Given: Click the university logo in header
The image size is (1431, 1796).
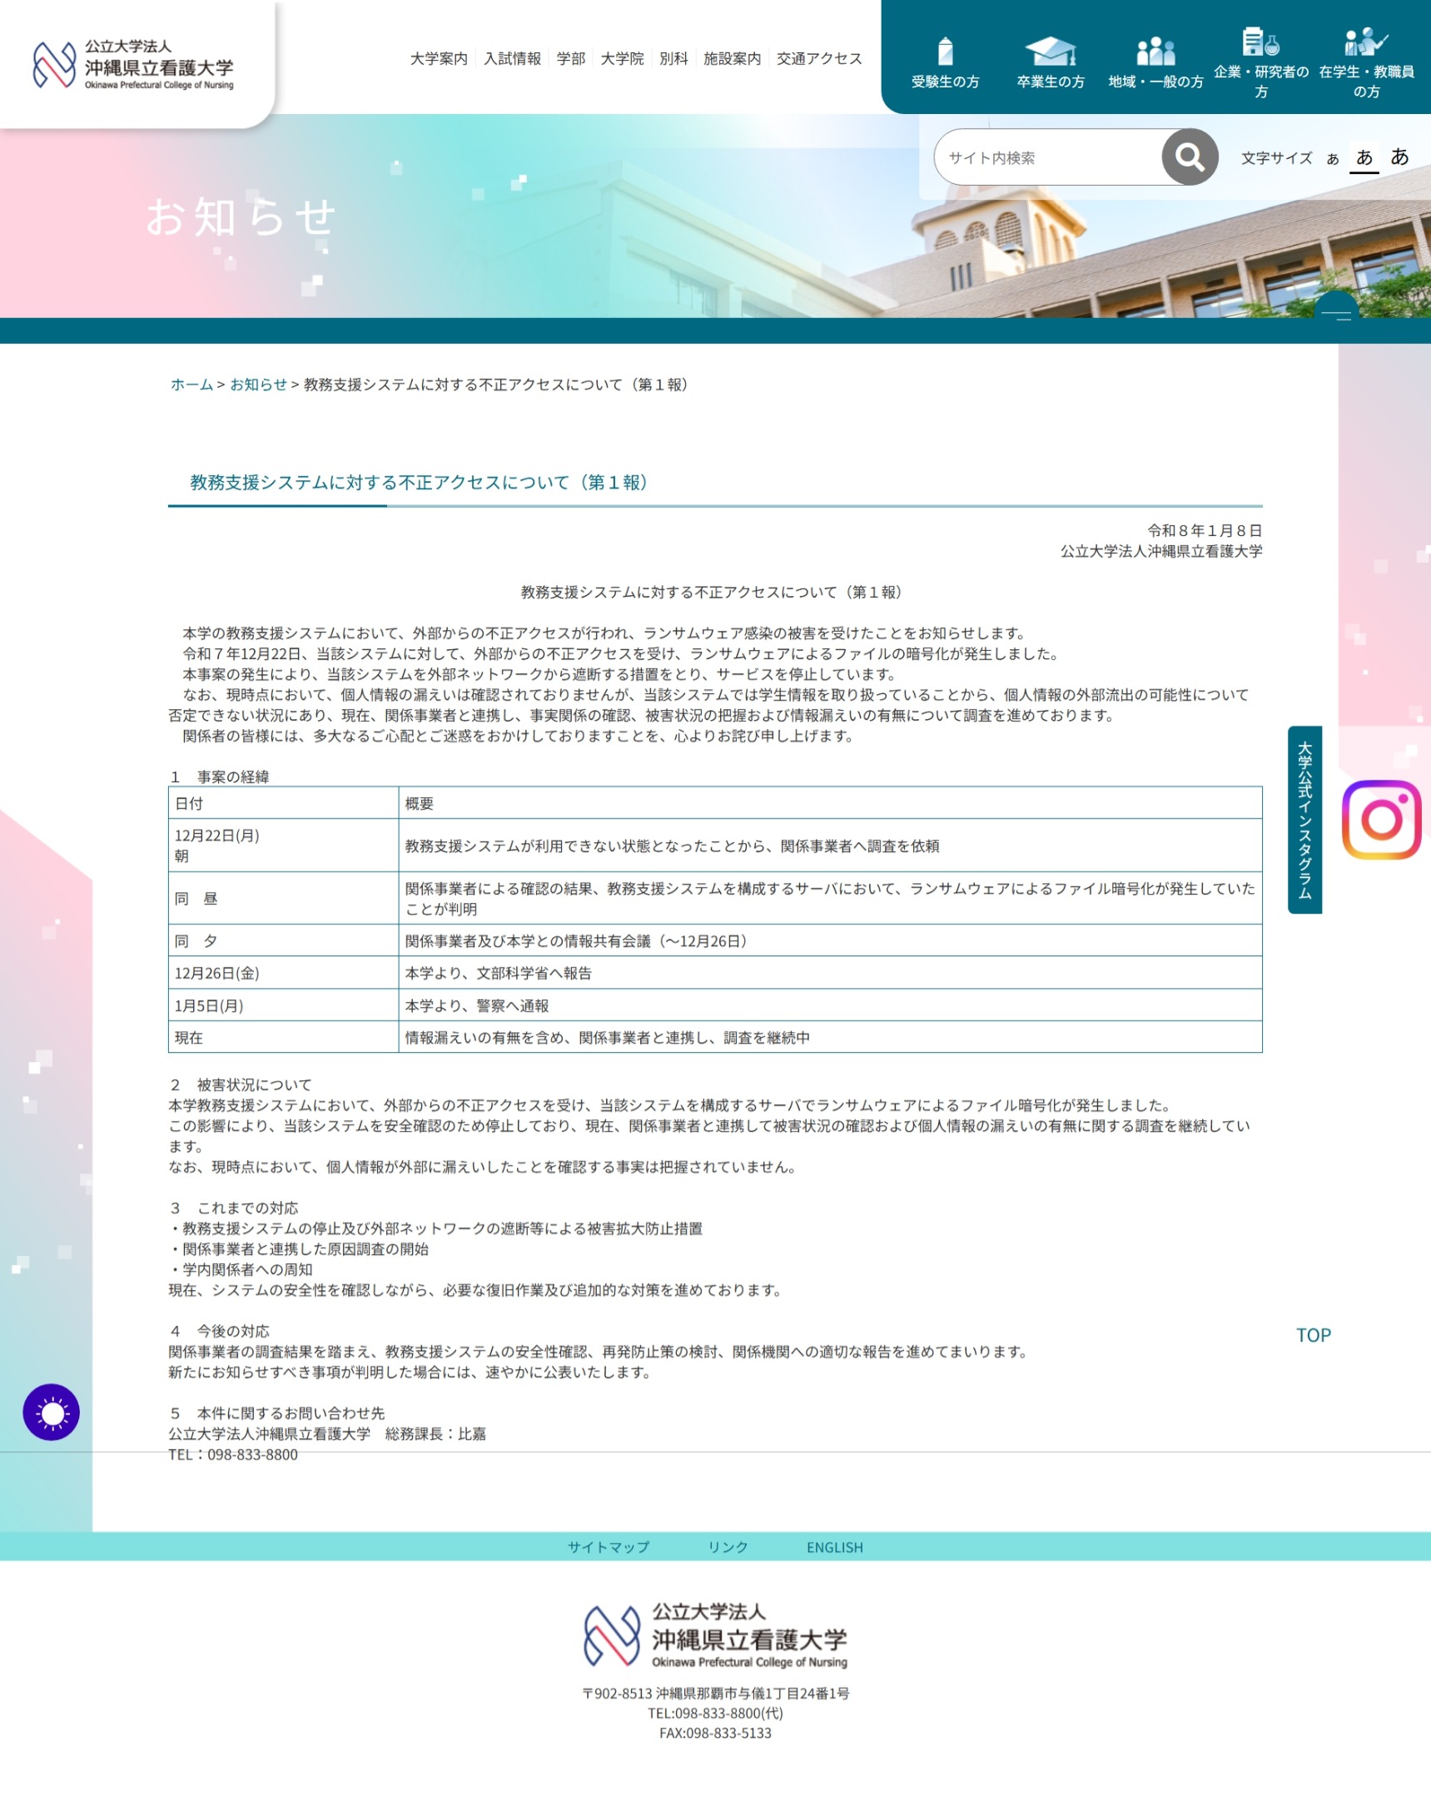Looking at the screenshot, I should 133,64.
